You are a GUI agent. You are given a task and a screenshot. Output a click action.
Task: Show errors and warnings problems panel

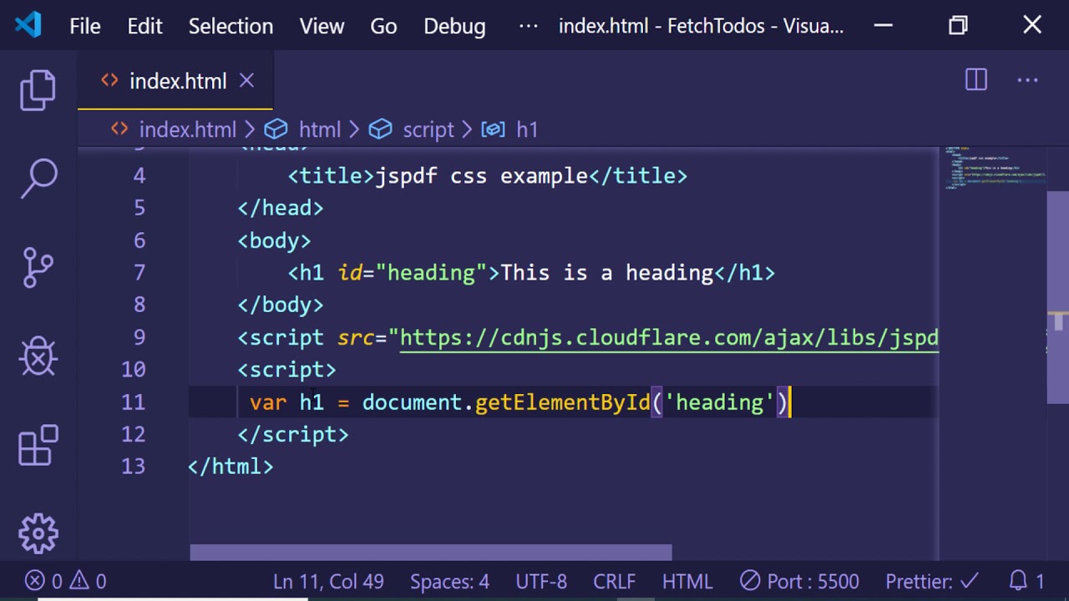point(65,581)
